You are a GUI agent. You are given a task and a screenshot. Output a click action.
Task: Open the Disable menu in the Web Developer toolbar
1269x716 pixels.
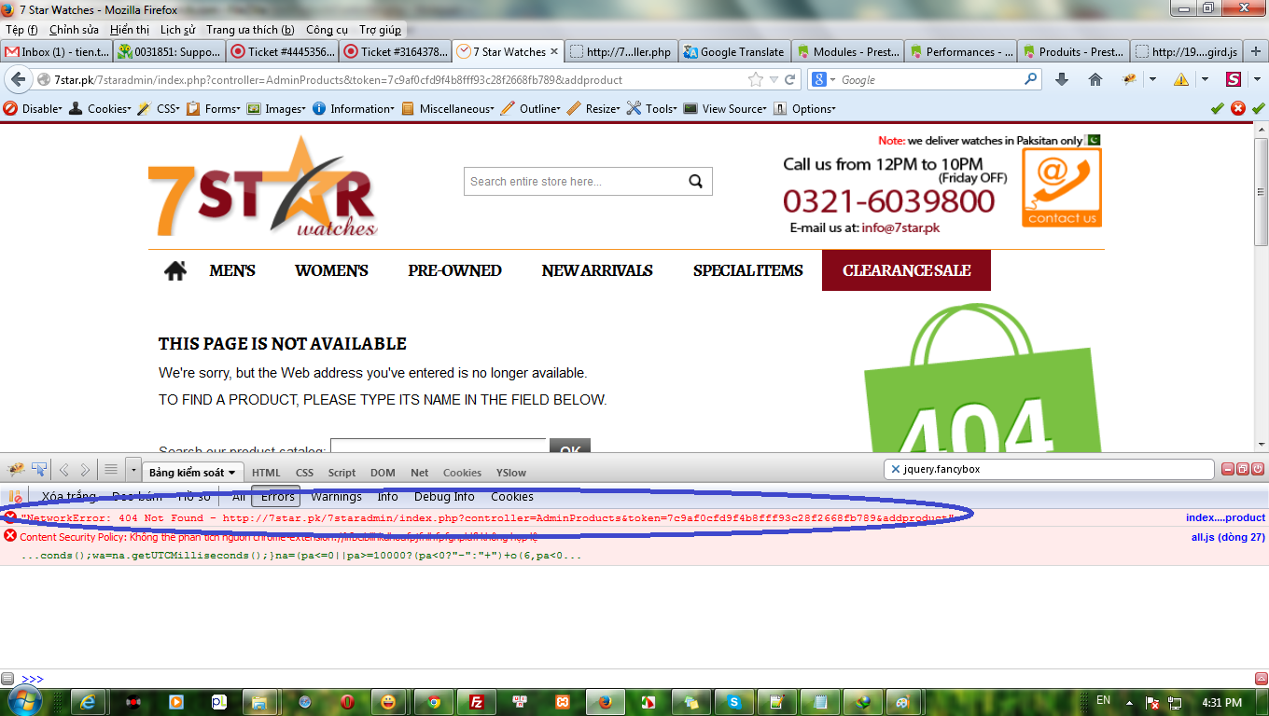coord(34,109)
